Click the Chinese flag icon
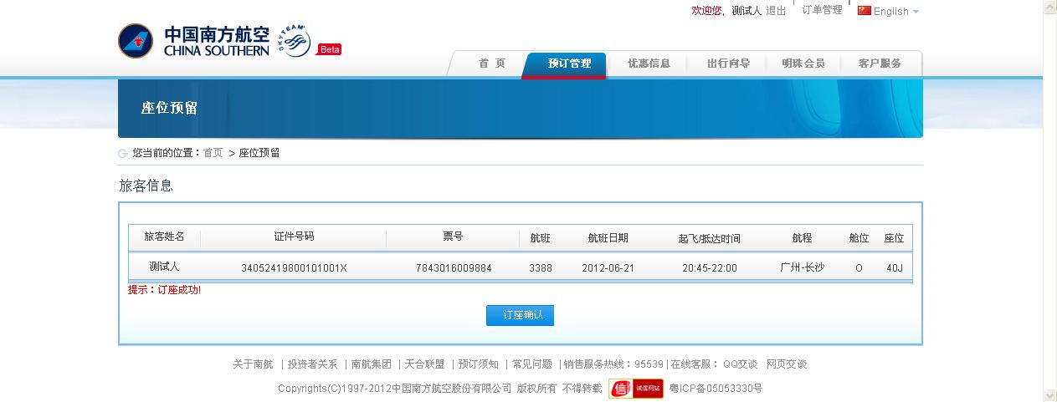Screen dimensions: 1057x402 click(864, 11)
